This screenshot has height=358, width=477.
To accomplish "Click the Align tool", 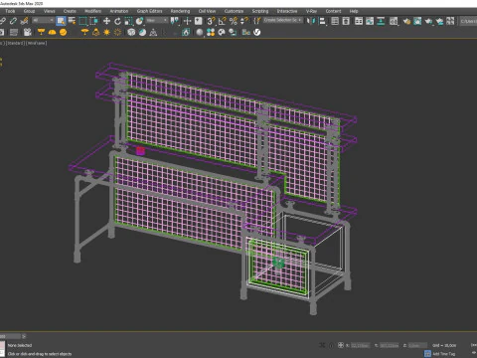I will tap(322, 21).
